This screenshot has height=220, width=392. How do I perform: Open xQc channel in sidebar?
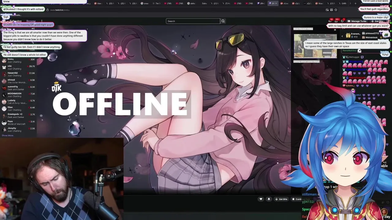click(18, 67)
